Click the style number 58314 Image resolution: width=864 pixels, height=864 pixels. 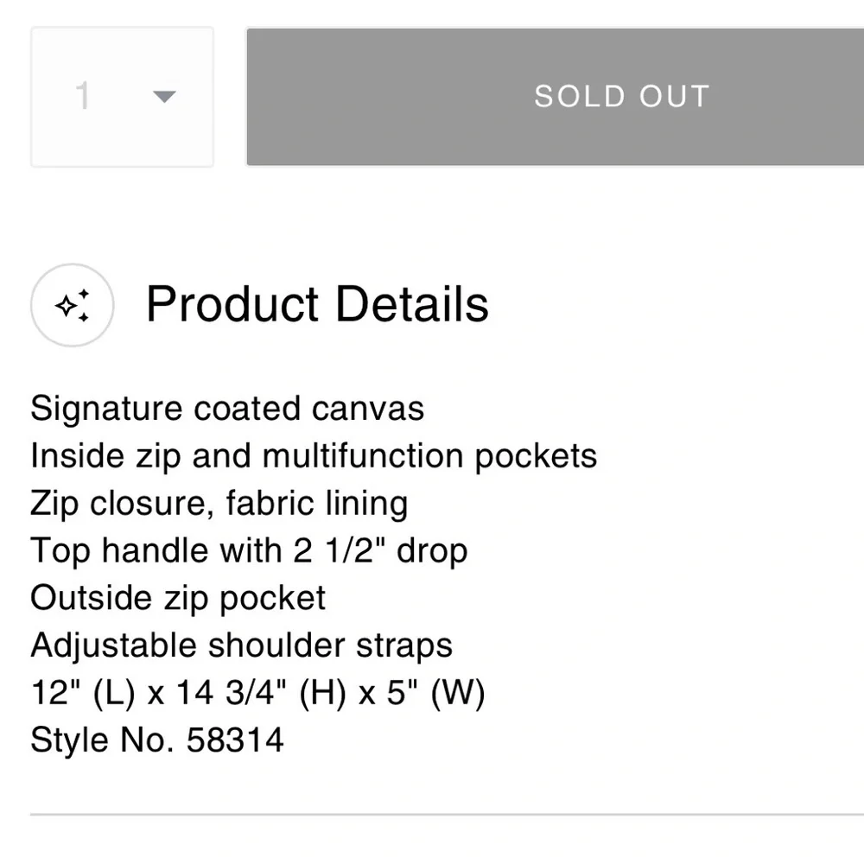tap(235, 740)
